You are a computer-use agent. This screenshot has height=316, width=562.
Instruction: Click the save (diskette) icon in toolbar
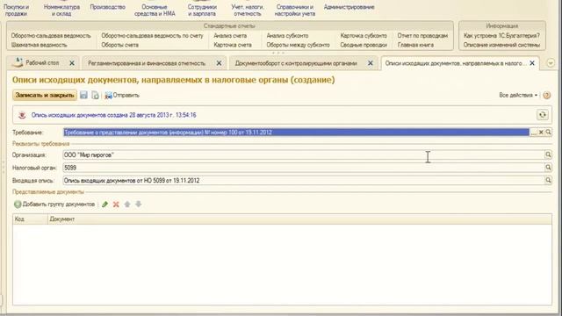83,95
